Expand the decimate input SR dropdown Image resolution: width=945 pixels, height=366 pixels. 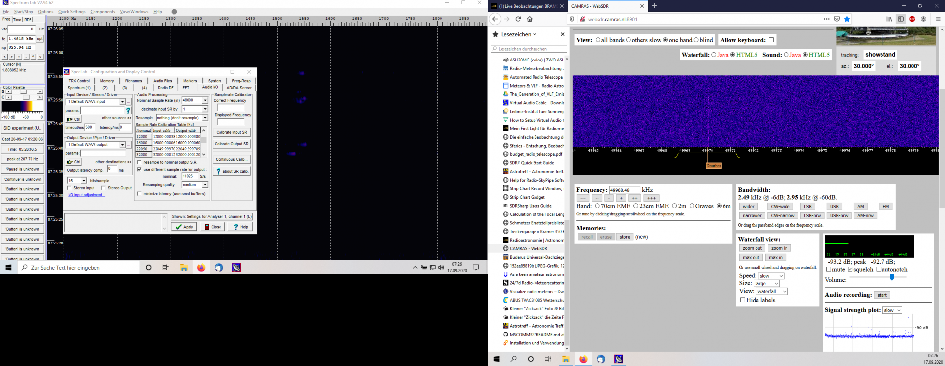[x=205, y=109]
